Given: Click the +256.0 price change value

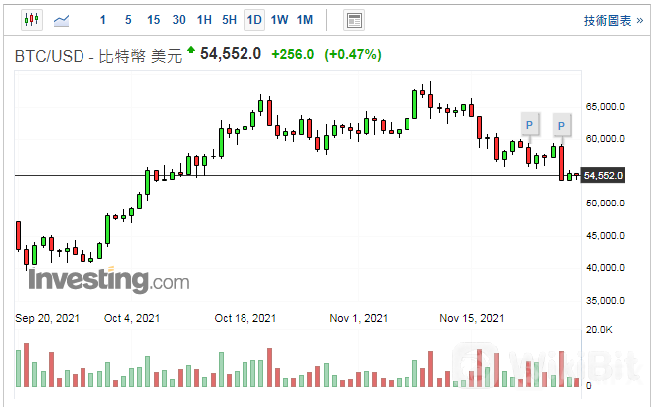Looking at the screenshot, I should (293, 55).
